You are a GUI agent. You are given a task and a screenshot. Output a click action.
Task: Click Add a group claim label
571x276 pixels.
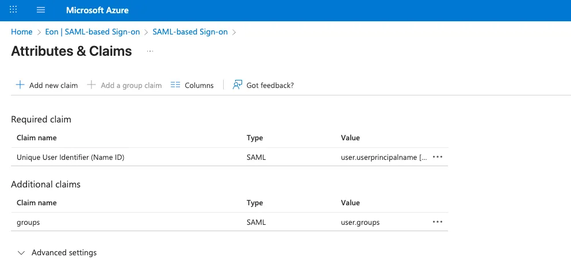pos(131,86)
